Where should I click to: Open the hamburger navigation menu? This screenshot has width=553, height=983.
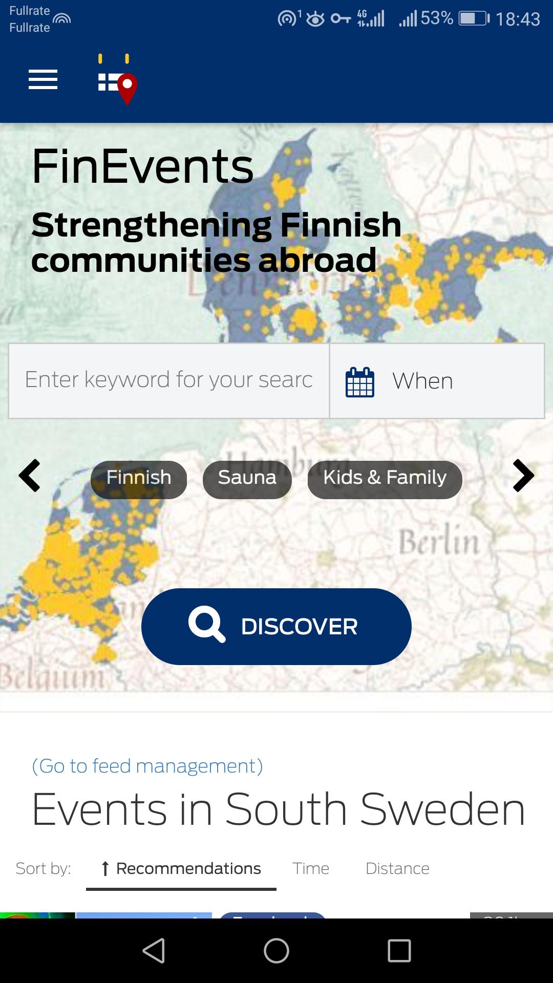(x=43, y=80)
